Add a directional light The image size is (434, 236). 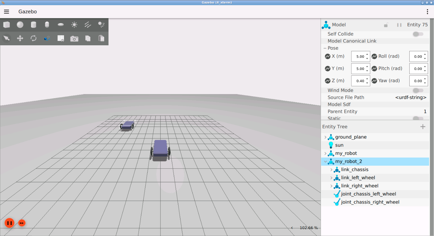pos(88,25)
